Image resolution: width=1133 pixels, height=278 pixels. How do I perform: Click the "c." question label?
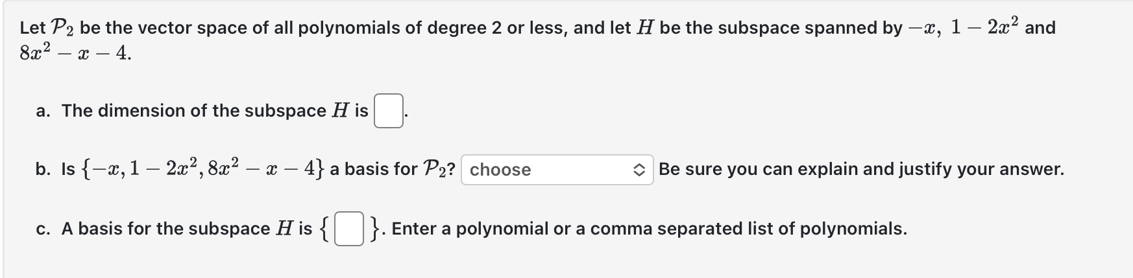click(43, 229)
